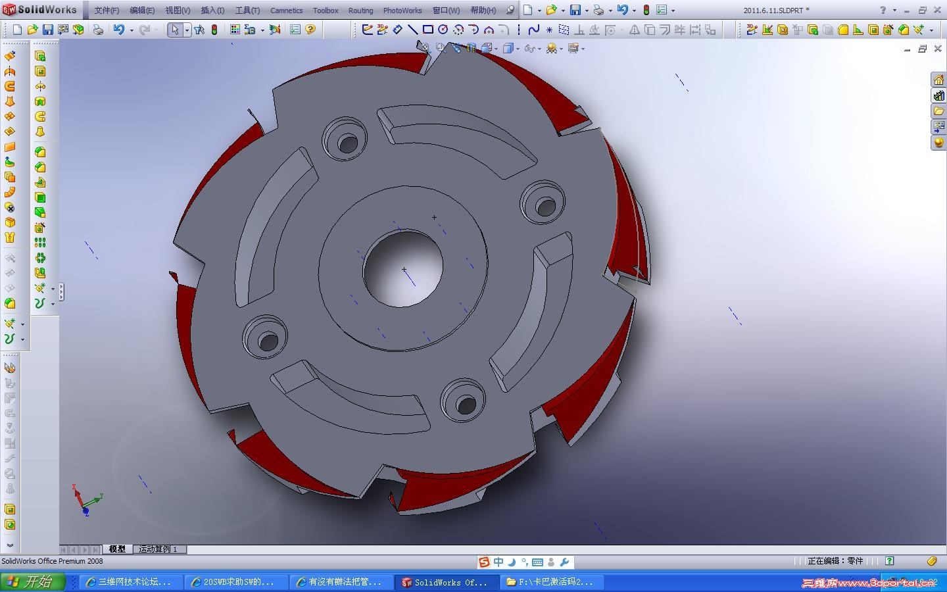The height and width of the screenshot is (592, 947).
Task: Expand the left toolbar overflow chevron
Action: pyautogui.click(x=10, y=545)
